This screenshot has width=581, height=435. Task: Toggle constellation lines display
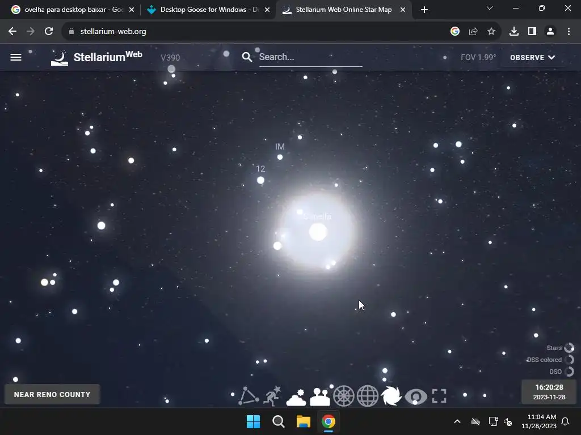249,396
